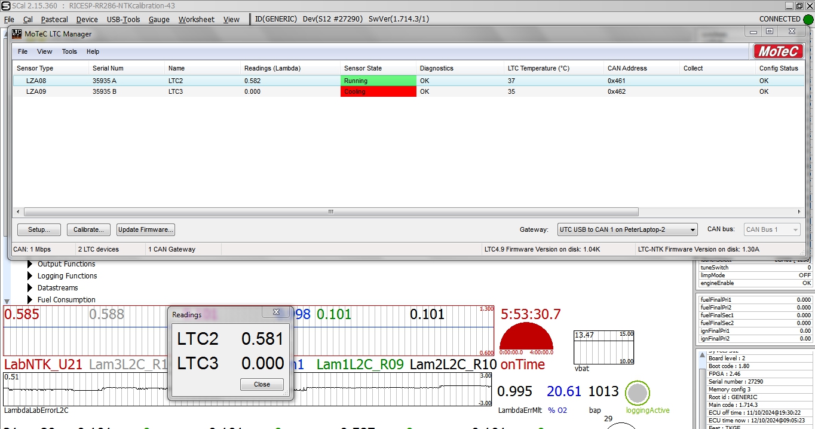Click the MoTeC logo icon

[x=777, y=51]
